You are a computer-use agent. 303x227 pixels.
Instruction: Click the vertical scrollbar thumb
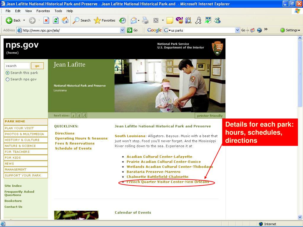click(x=300, y=73)
